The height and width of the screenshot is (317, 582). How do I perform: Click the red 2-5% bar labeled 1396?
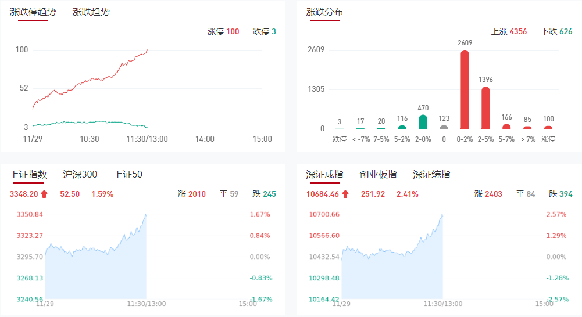pyautogui.click(x=485, y=108)
